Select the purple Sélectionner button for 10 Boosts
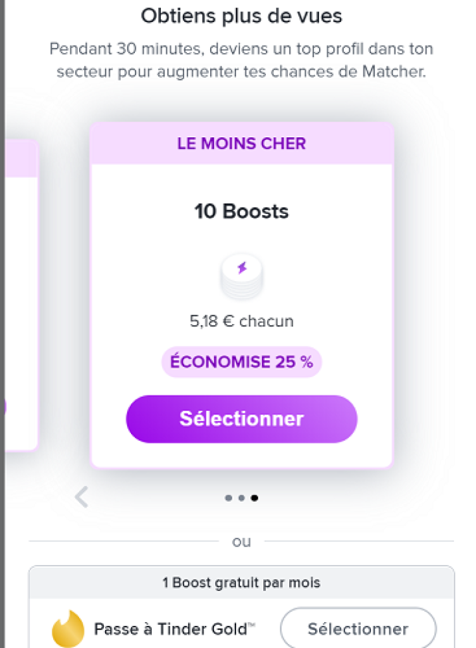 click(242, 418)
